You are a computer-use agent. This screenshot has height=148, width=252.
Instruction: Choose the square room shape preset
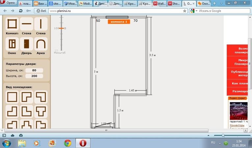pyautogui.click(x=12, y=97)
